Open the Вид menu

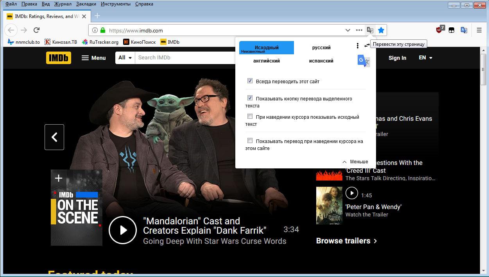coord(45,4)
